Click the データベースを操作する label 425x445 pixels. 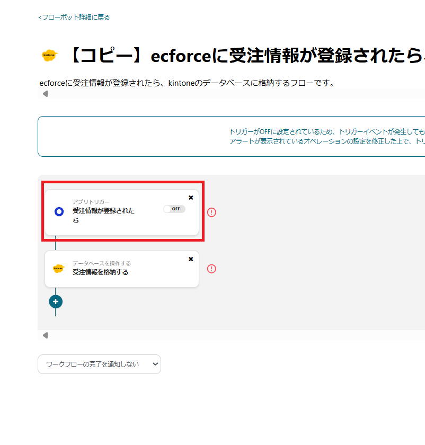pyautogui.click(x=102, y=263)
